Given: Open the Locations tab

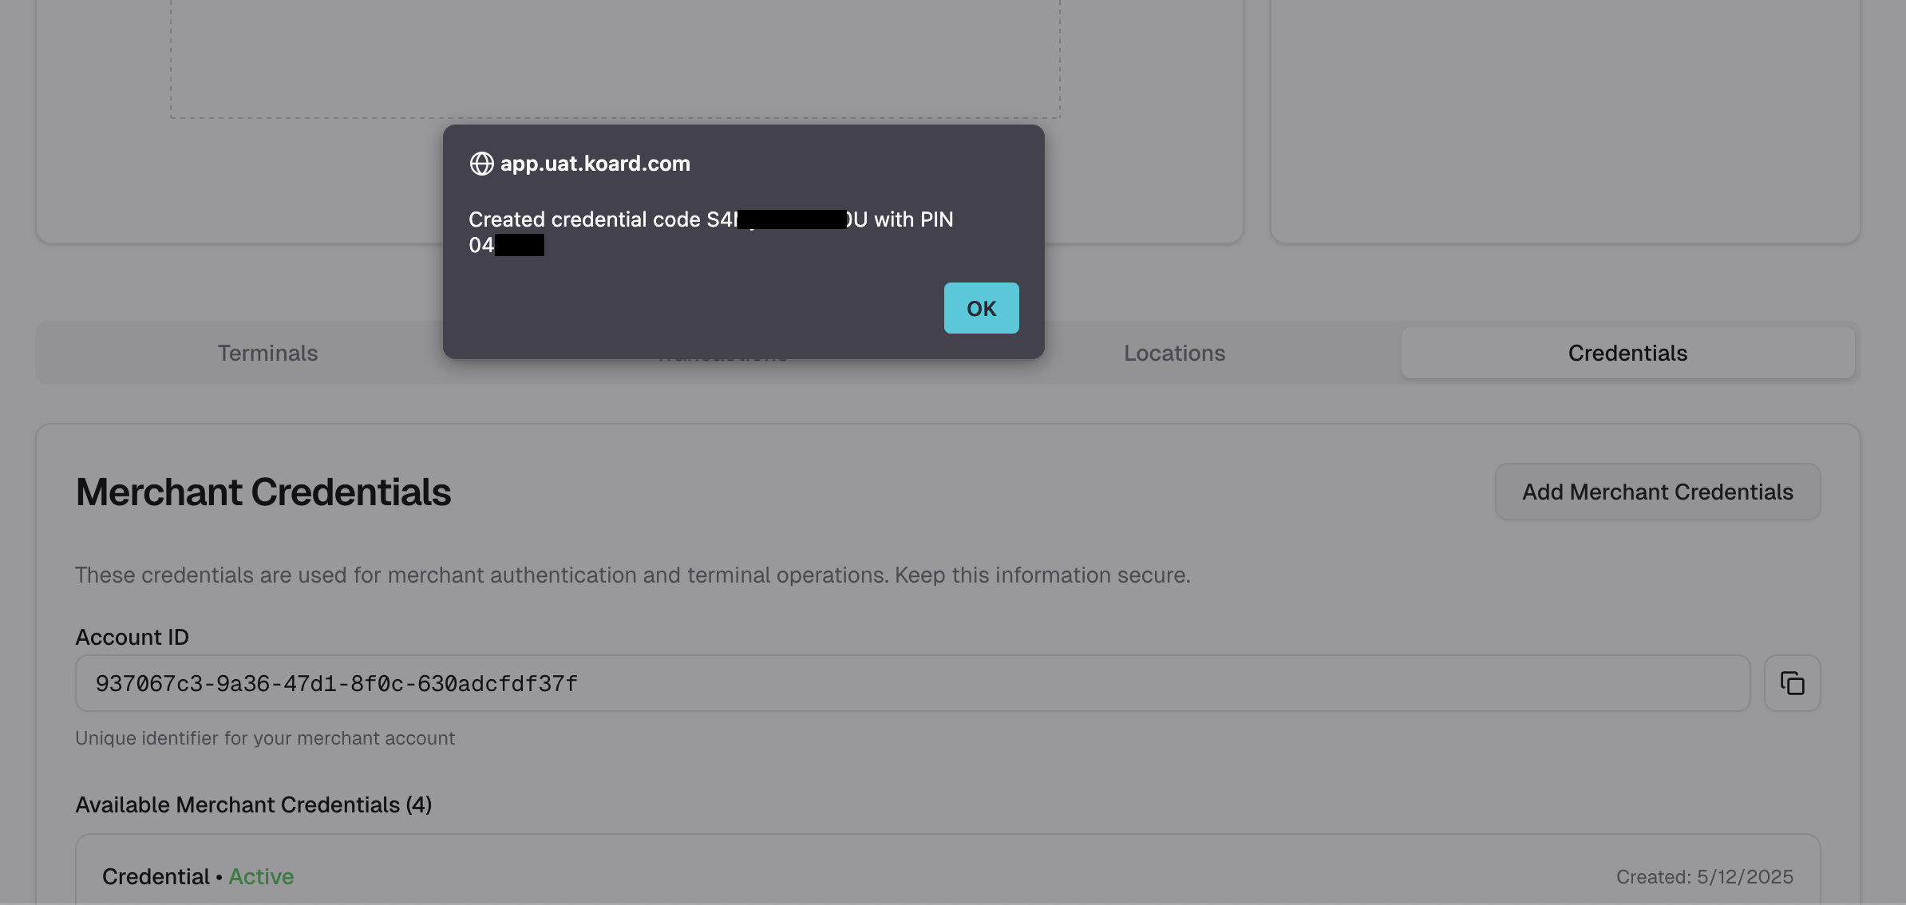Looking at the screenshot, I should 1174,353.
